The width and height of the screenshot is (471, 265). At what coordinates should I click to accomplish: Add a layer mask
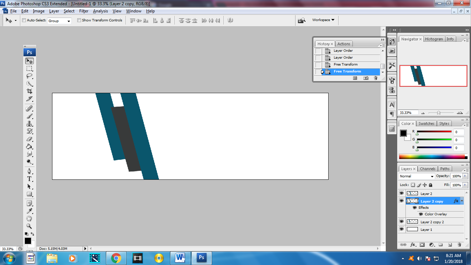point(422,245)
